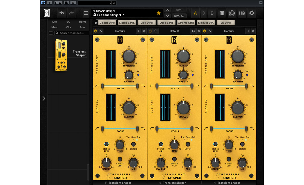Image resolution: width=304 pixels, height=185 pixels.
Task: Click module F's slot letter button
Action: pos(139,31)
